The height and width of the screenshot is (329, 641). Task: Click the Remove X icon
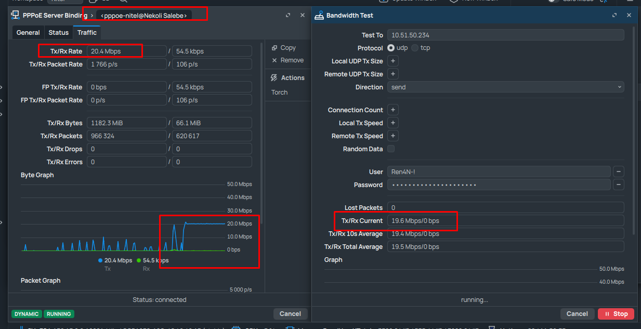pos(274,60)
